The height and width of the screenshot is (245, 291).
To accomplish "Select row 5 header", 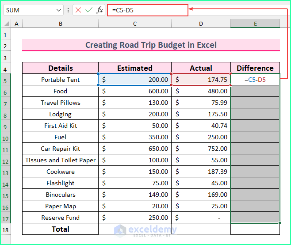I will [6, 80].
